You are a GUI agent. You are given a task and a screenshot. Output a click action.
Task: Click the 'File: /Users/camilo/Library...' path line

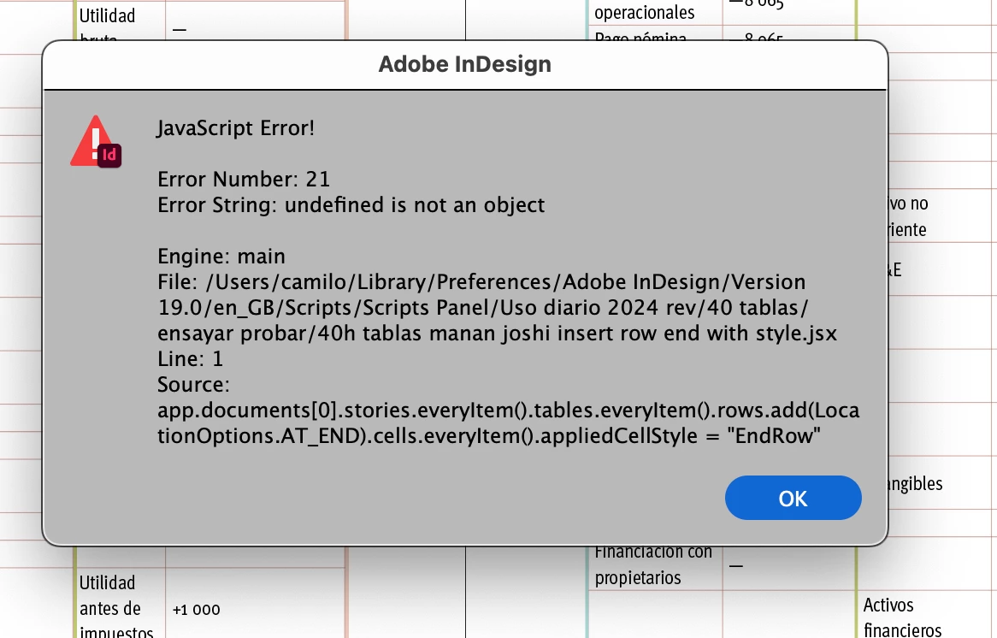coord(481,281)
